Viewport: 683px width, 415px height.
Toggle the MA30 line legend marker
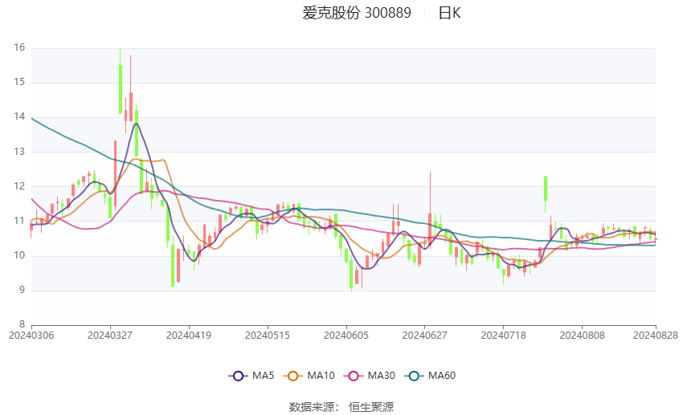click(x=354, y=376)
